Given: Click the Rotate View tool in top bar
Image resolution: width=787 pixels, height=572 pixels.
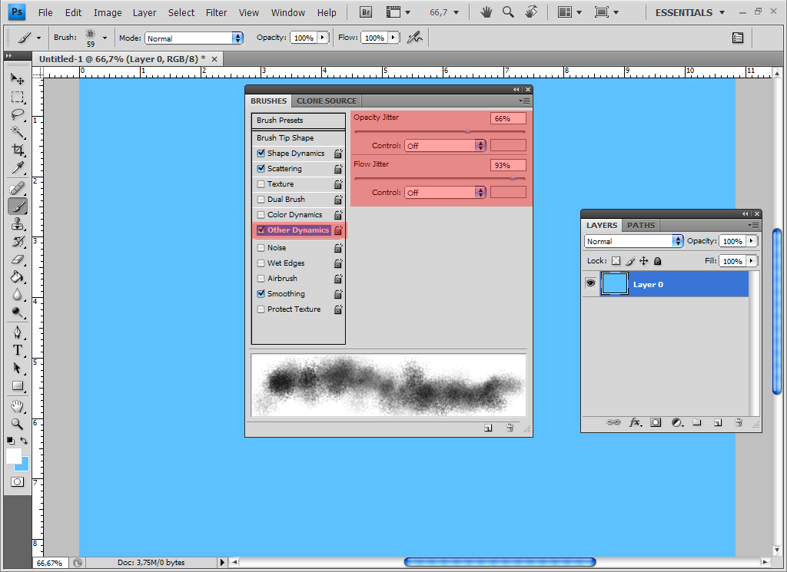Looking at the screenshot, I should 531,12.
